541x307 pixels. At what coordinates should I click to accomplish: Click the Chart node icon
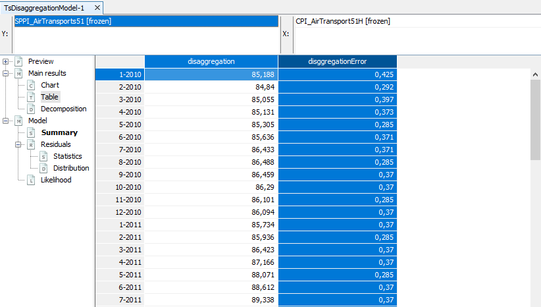31,85
